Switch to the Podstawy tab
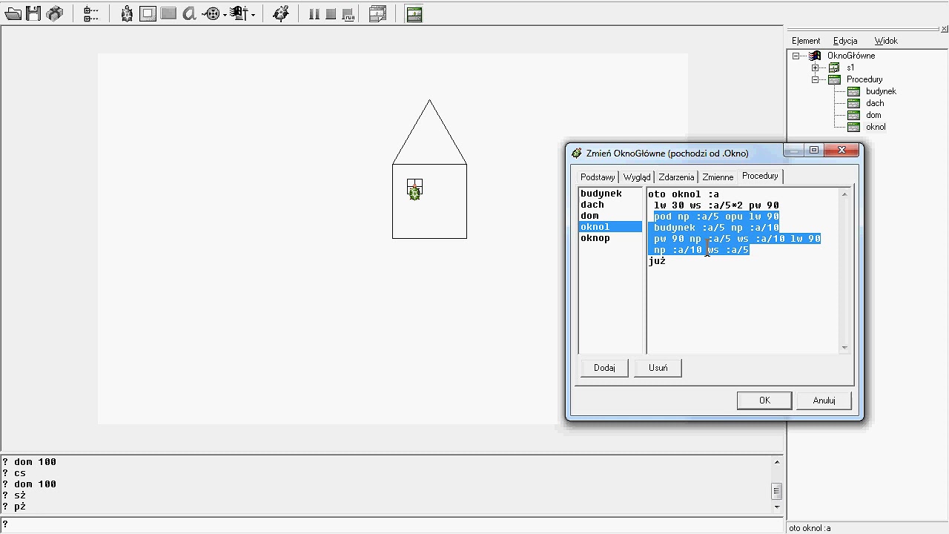The width and height of the screenshot is (949, 534). click(x=598, y=177)
